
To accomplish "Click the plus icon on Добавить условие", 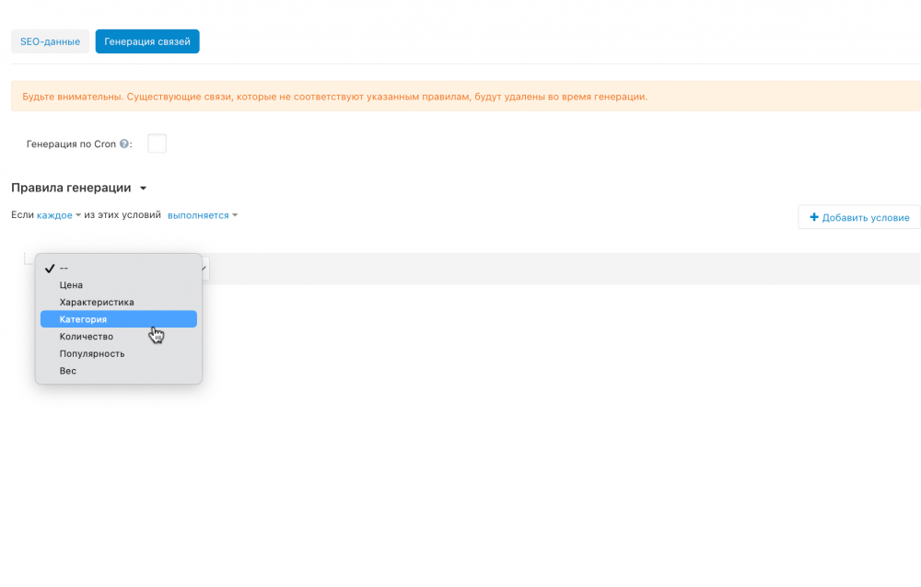I will pos(813,217).
